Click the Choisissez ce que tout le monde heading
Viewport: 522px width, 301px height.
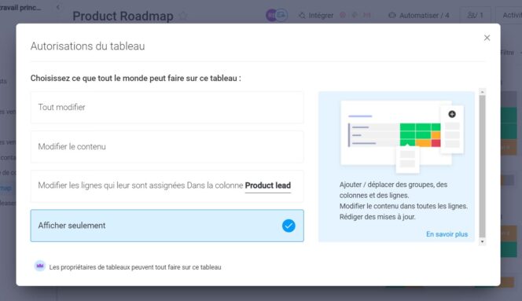click(135, 79)
